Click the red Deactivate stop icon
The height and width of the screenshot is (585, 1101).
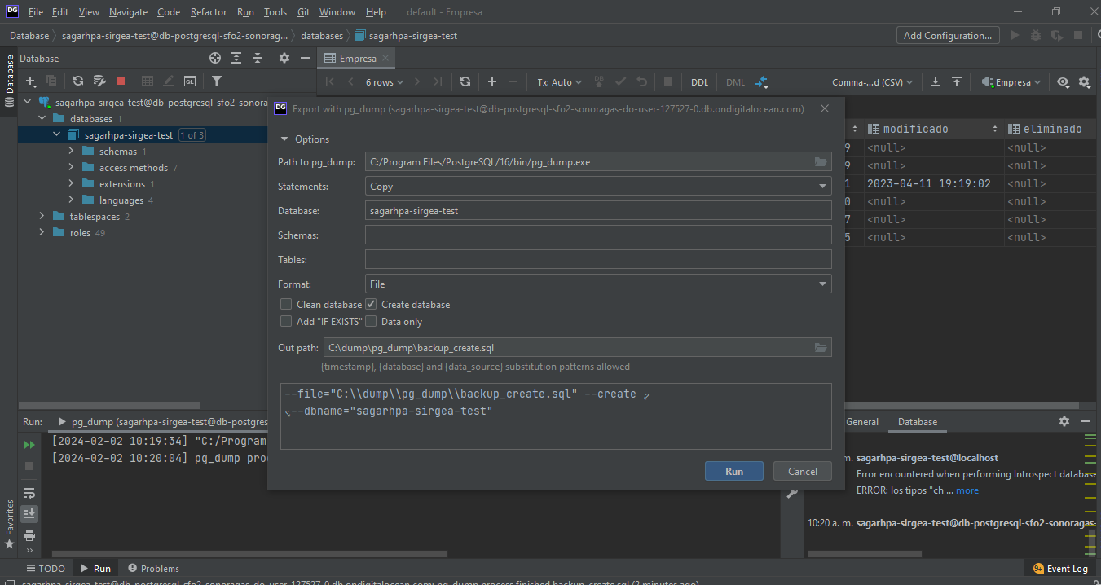click(121, 81)
